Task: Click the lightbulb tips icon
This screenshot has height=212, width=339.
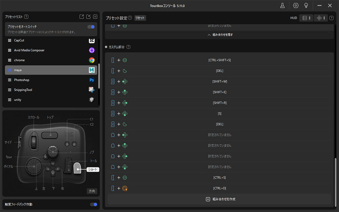Action: click(x=306, y=6)
